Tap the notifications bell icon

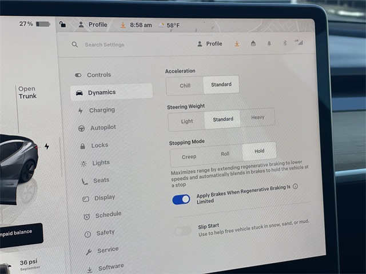[x=269, y=43]
